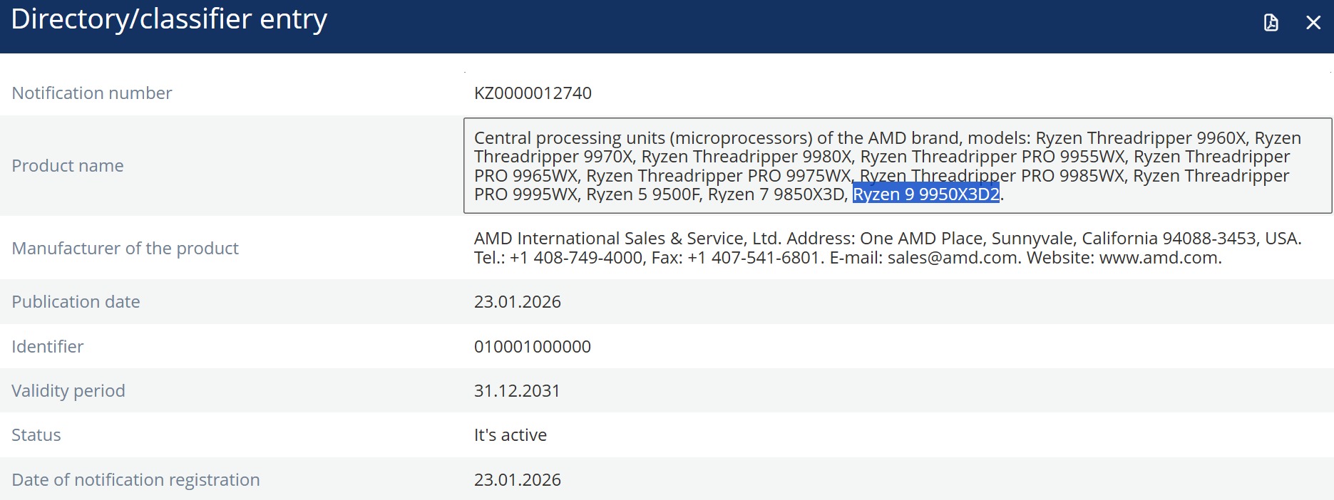Select the KZ0000012740 notification number value

pos(533,93)
